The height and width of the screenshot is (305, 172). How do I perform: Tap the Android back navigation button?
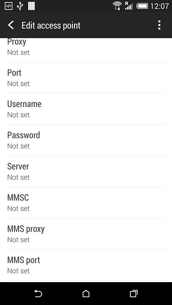point(38,294)
